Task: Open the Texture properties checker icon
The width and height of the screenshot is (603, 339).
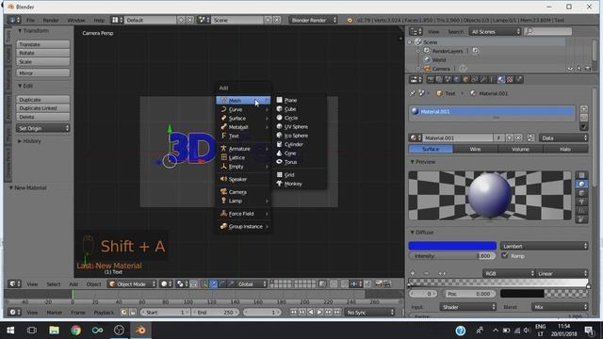Action: 510,79
